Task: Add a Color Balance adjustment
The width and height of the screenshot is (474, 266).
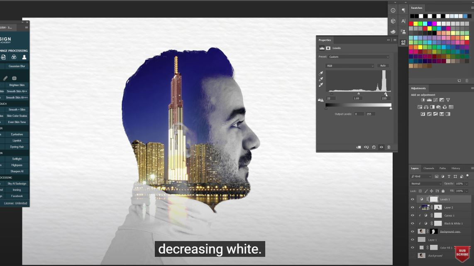Action: point(426,107)
